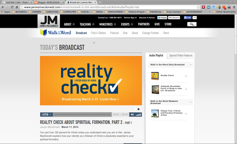Open the ABOUT dropdown menu

click(69, 24)
